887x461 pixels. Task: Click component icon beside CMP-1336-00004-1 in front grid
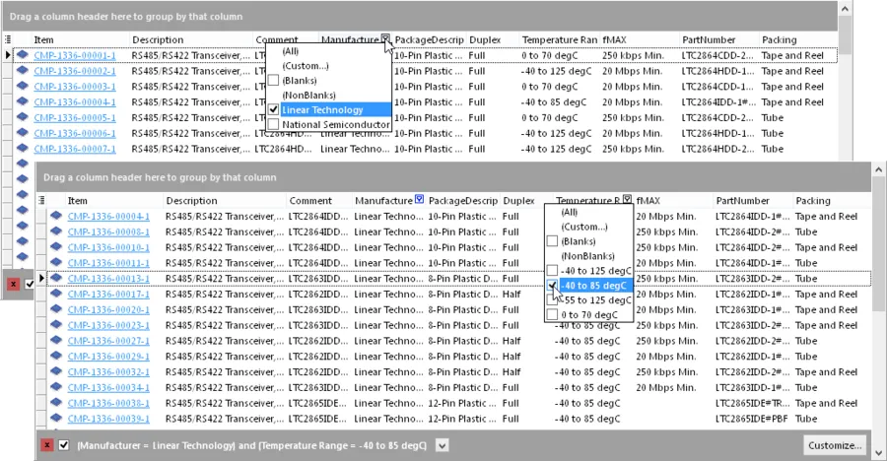tap(56, 216)
